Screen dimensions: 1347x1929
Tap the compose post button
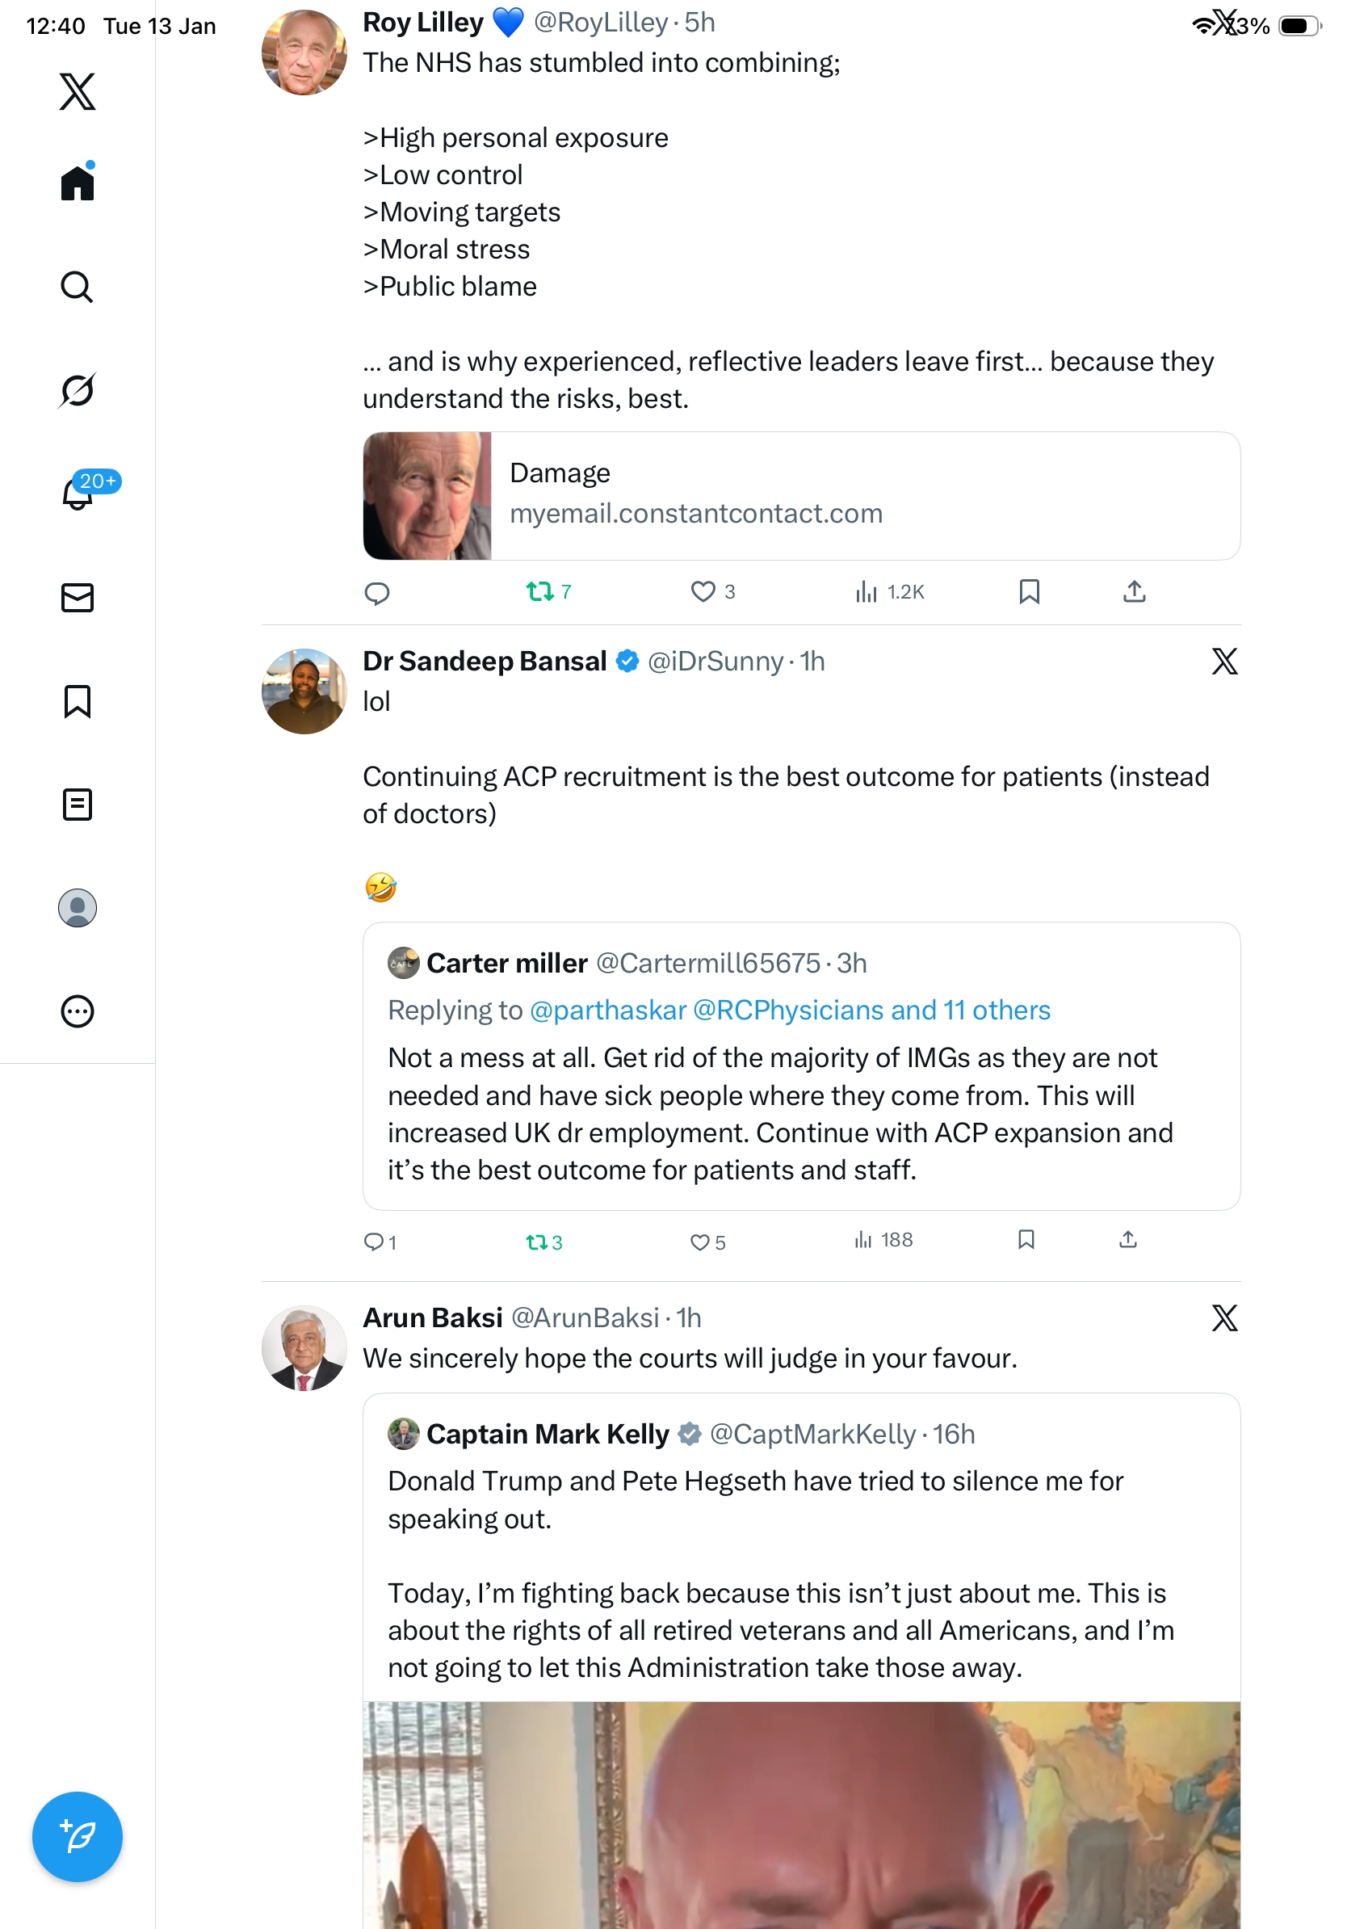click(78, 1836)
